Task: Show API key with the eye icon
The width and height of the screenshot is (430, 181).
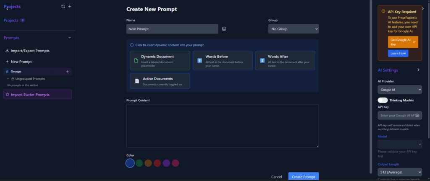Action: point(417,115)
